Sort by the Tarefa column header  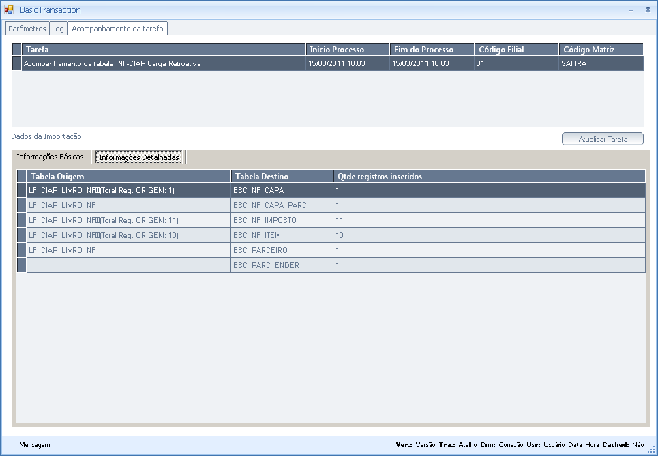(164, 50)
